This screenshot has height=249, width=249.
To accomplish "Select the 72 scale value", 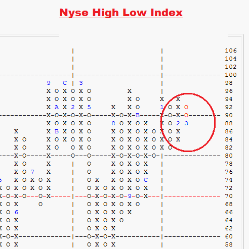I will (x=229, y=188).
